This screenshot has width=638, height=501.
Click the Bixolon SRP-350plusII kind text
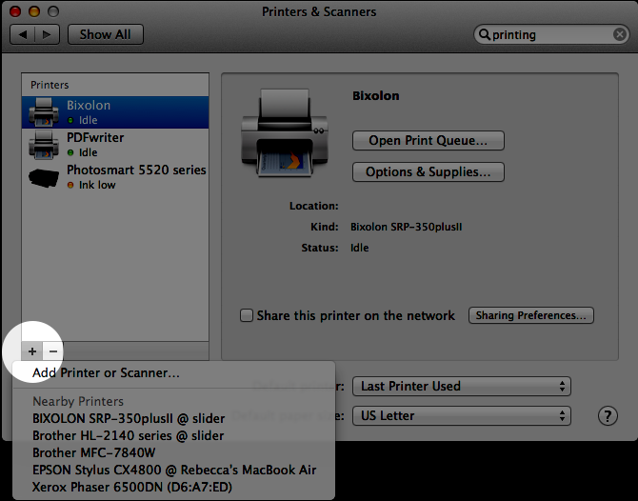[x=406, y=227]
